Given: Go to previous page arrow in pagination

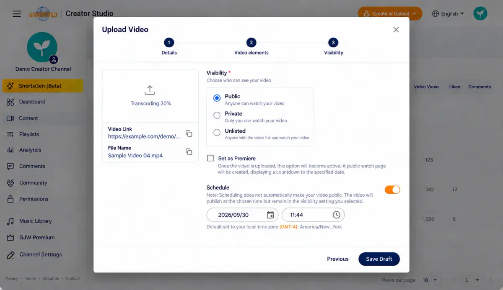Looking at the screenshot, I should tap(454, 280).
